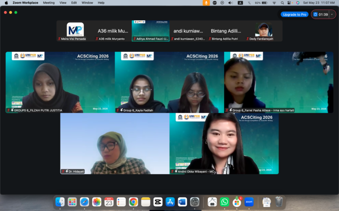Open Microsoft app with badge 5 in Dock

point(237,202)
